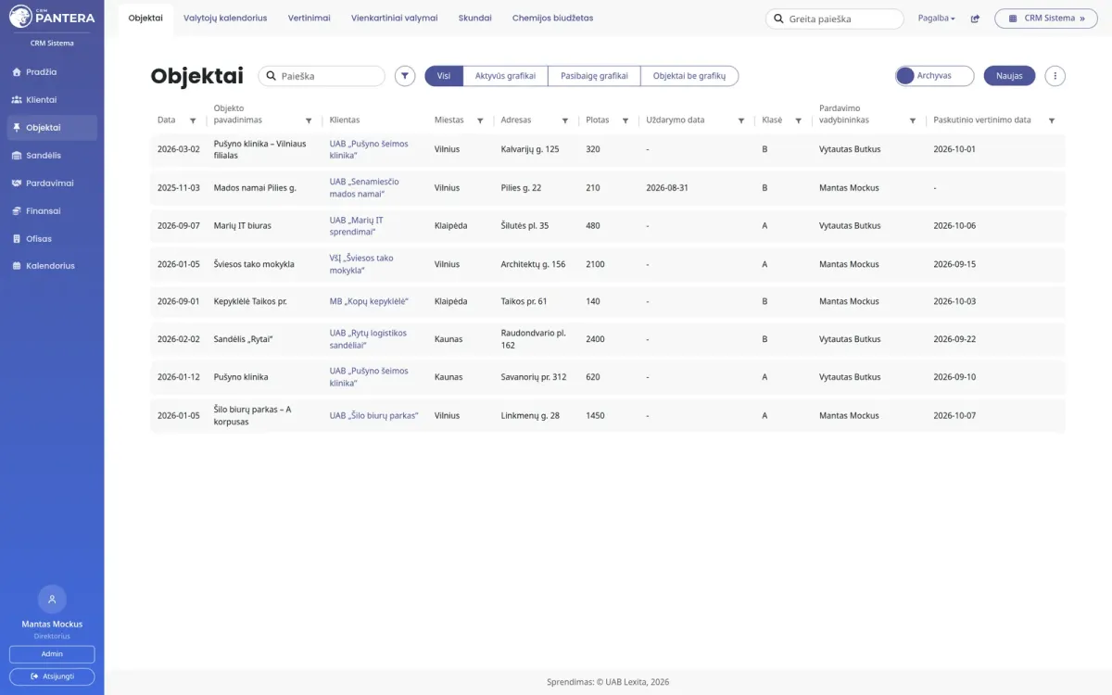Filter Paskutinio vertinimo data column
The height and width of the screenshot is (695, 1112).
(x=1052, y=120)
